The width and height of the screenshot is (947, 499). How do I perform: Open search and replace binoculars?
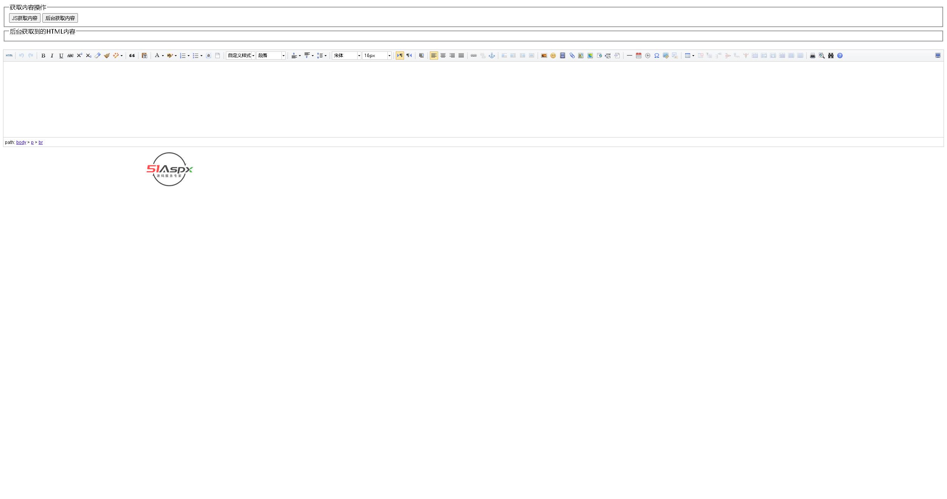[830, 56]
